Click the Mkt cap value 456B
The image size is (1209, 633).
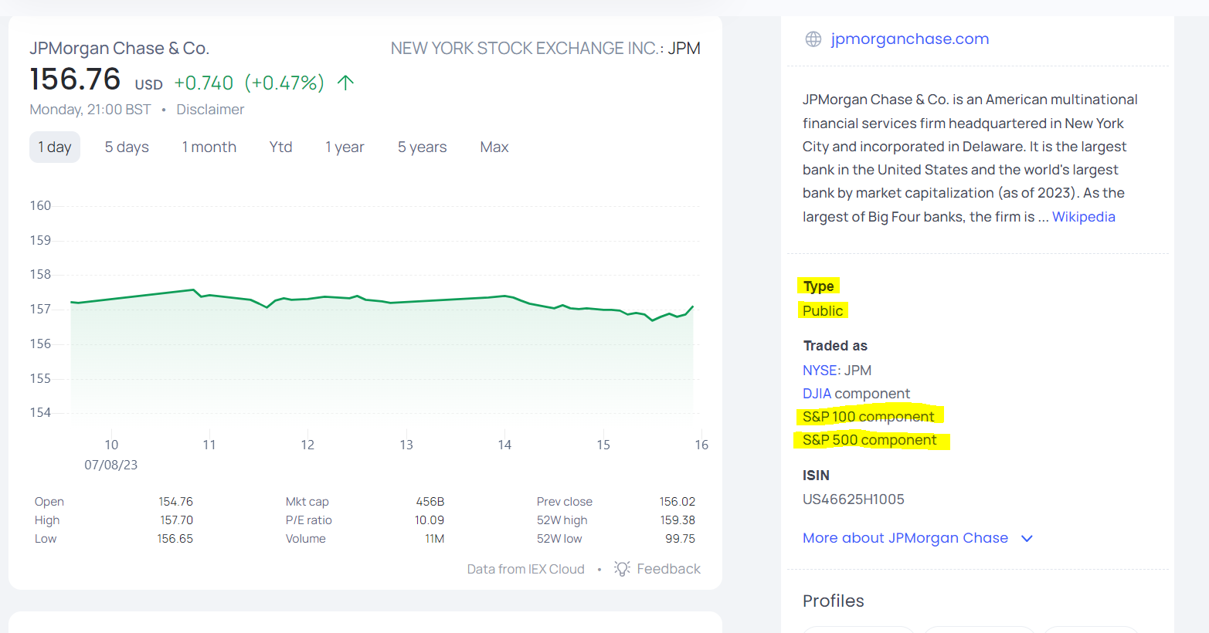430,502
